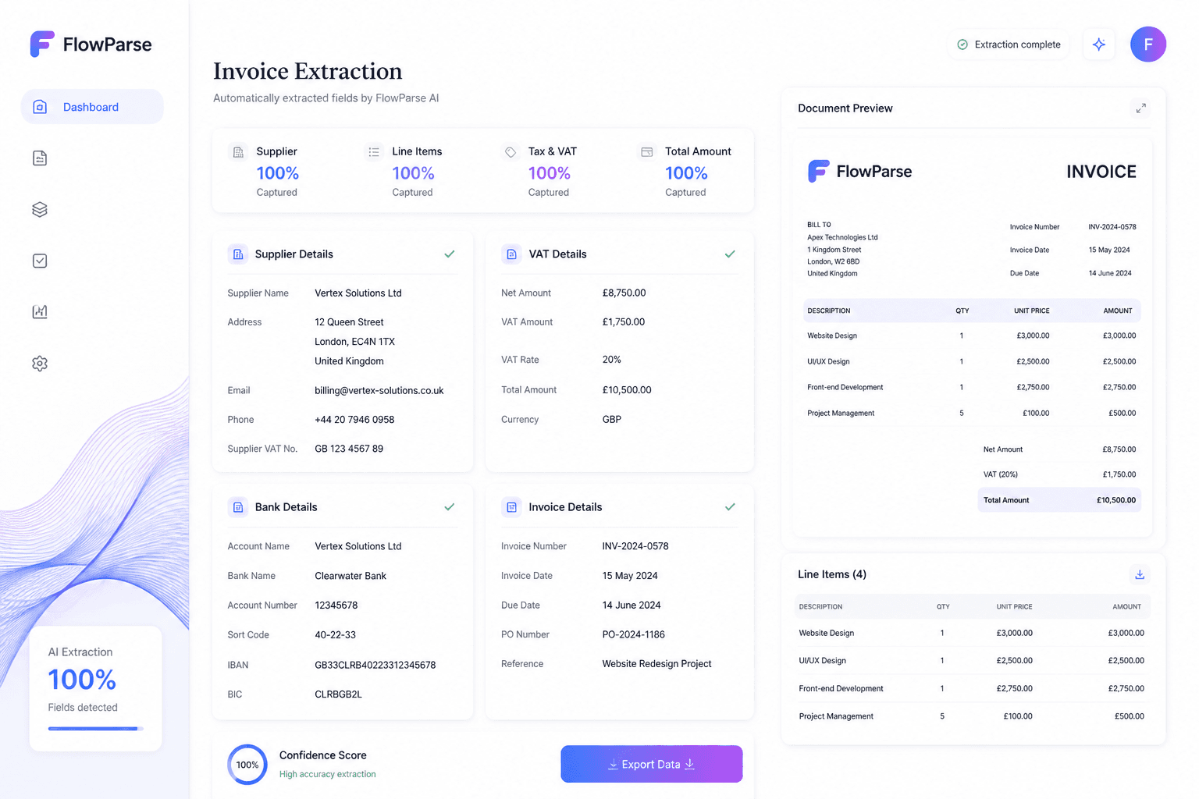The width and height of the screenshot is (1199, 799).
Task: Click the Total Amount card icon
Action: point(647,152)
